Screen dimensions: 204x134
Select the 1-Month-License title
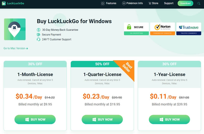[x=35, y=74]
